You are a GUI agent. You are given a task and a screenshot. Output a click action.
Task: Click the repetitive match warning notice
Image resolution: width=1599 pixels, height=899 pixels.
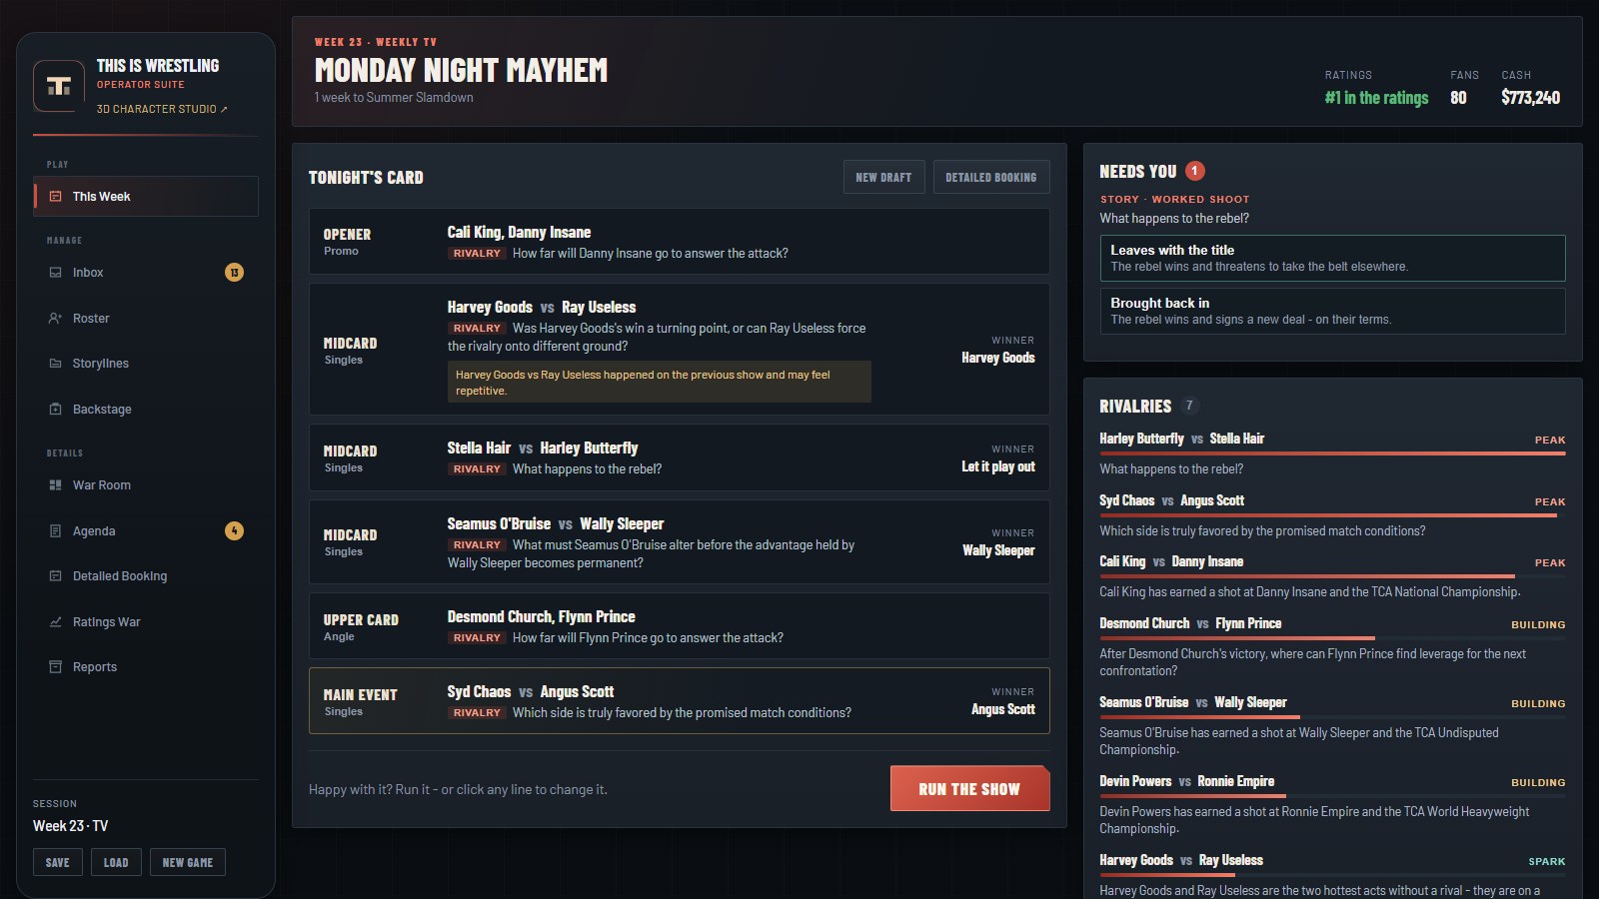(x=660, y=382)
